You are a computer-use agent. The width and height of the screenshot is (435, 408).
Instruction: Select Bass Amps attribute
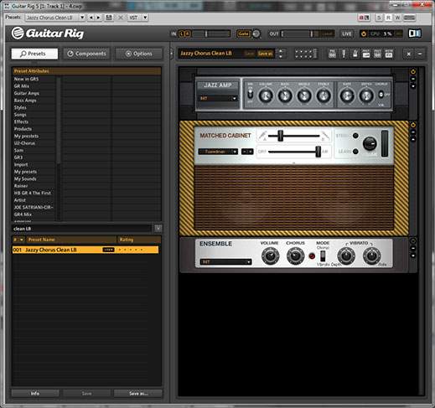click(x=25, y=101)
